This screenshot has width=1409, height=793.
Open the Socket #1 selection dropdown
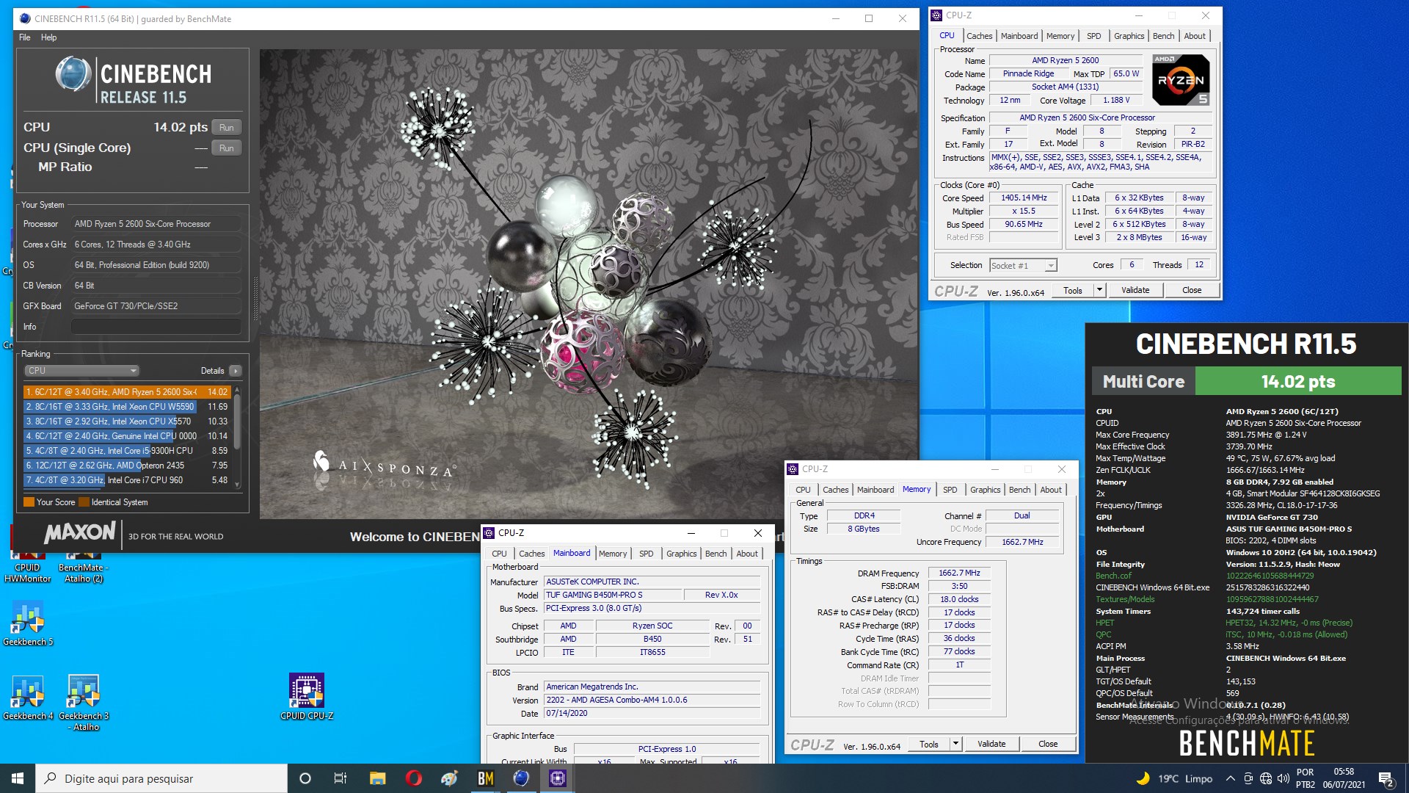(1023, 265)
